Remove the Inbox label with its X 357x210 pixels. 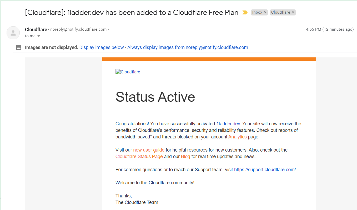tap(265, 13)
